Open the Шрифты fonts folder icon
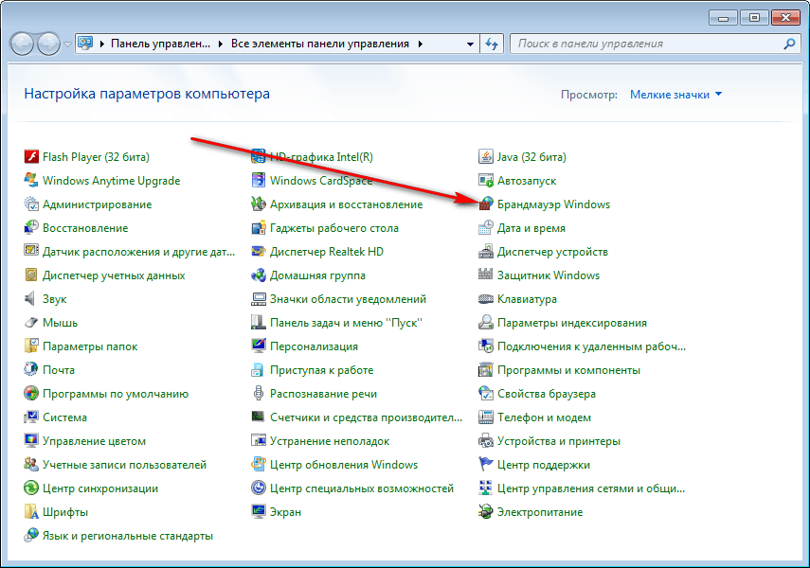The image size is (810, 568). pyautogui.click(x=31, y=512)
